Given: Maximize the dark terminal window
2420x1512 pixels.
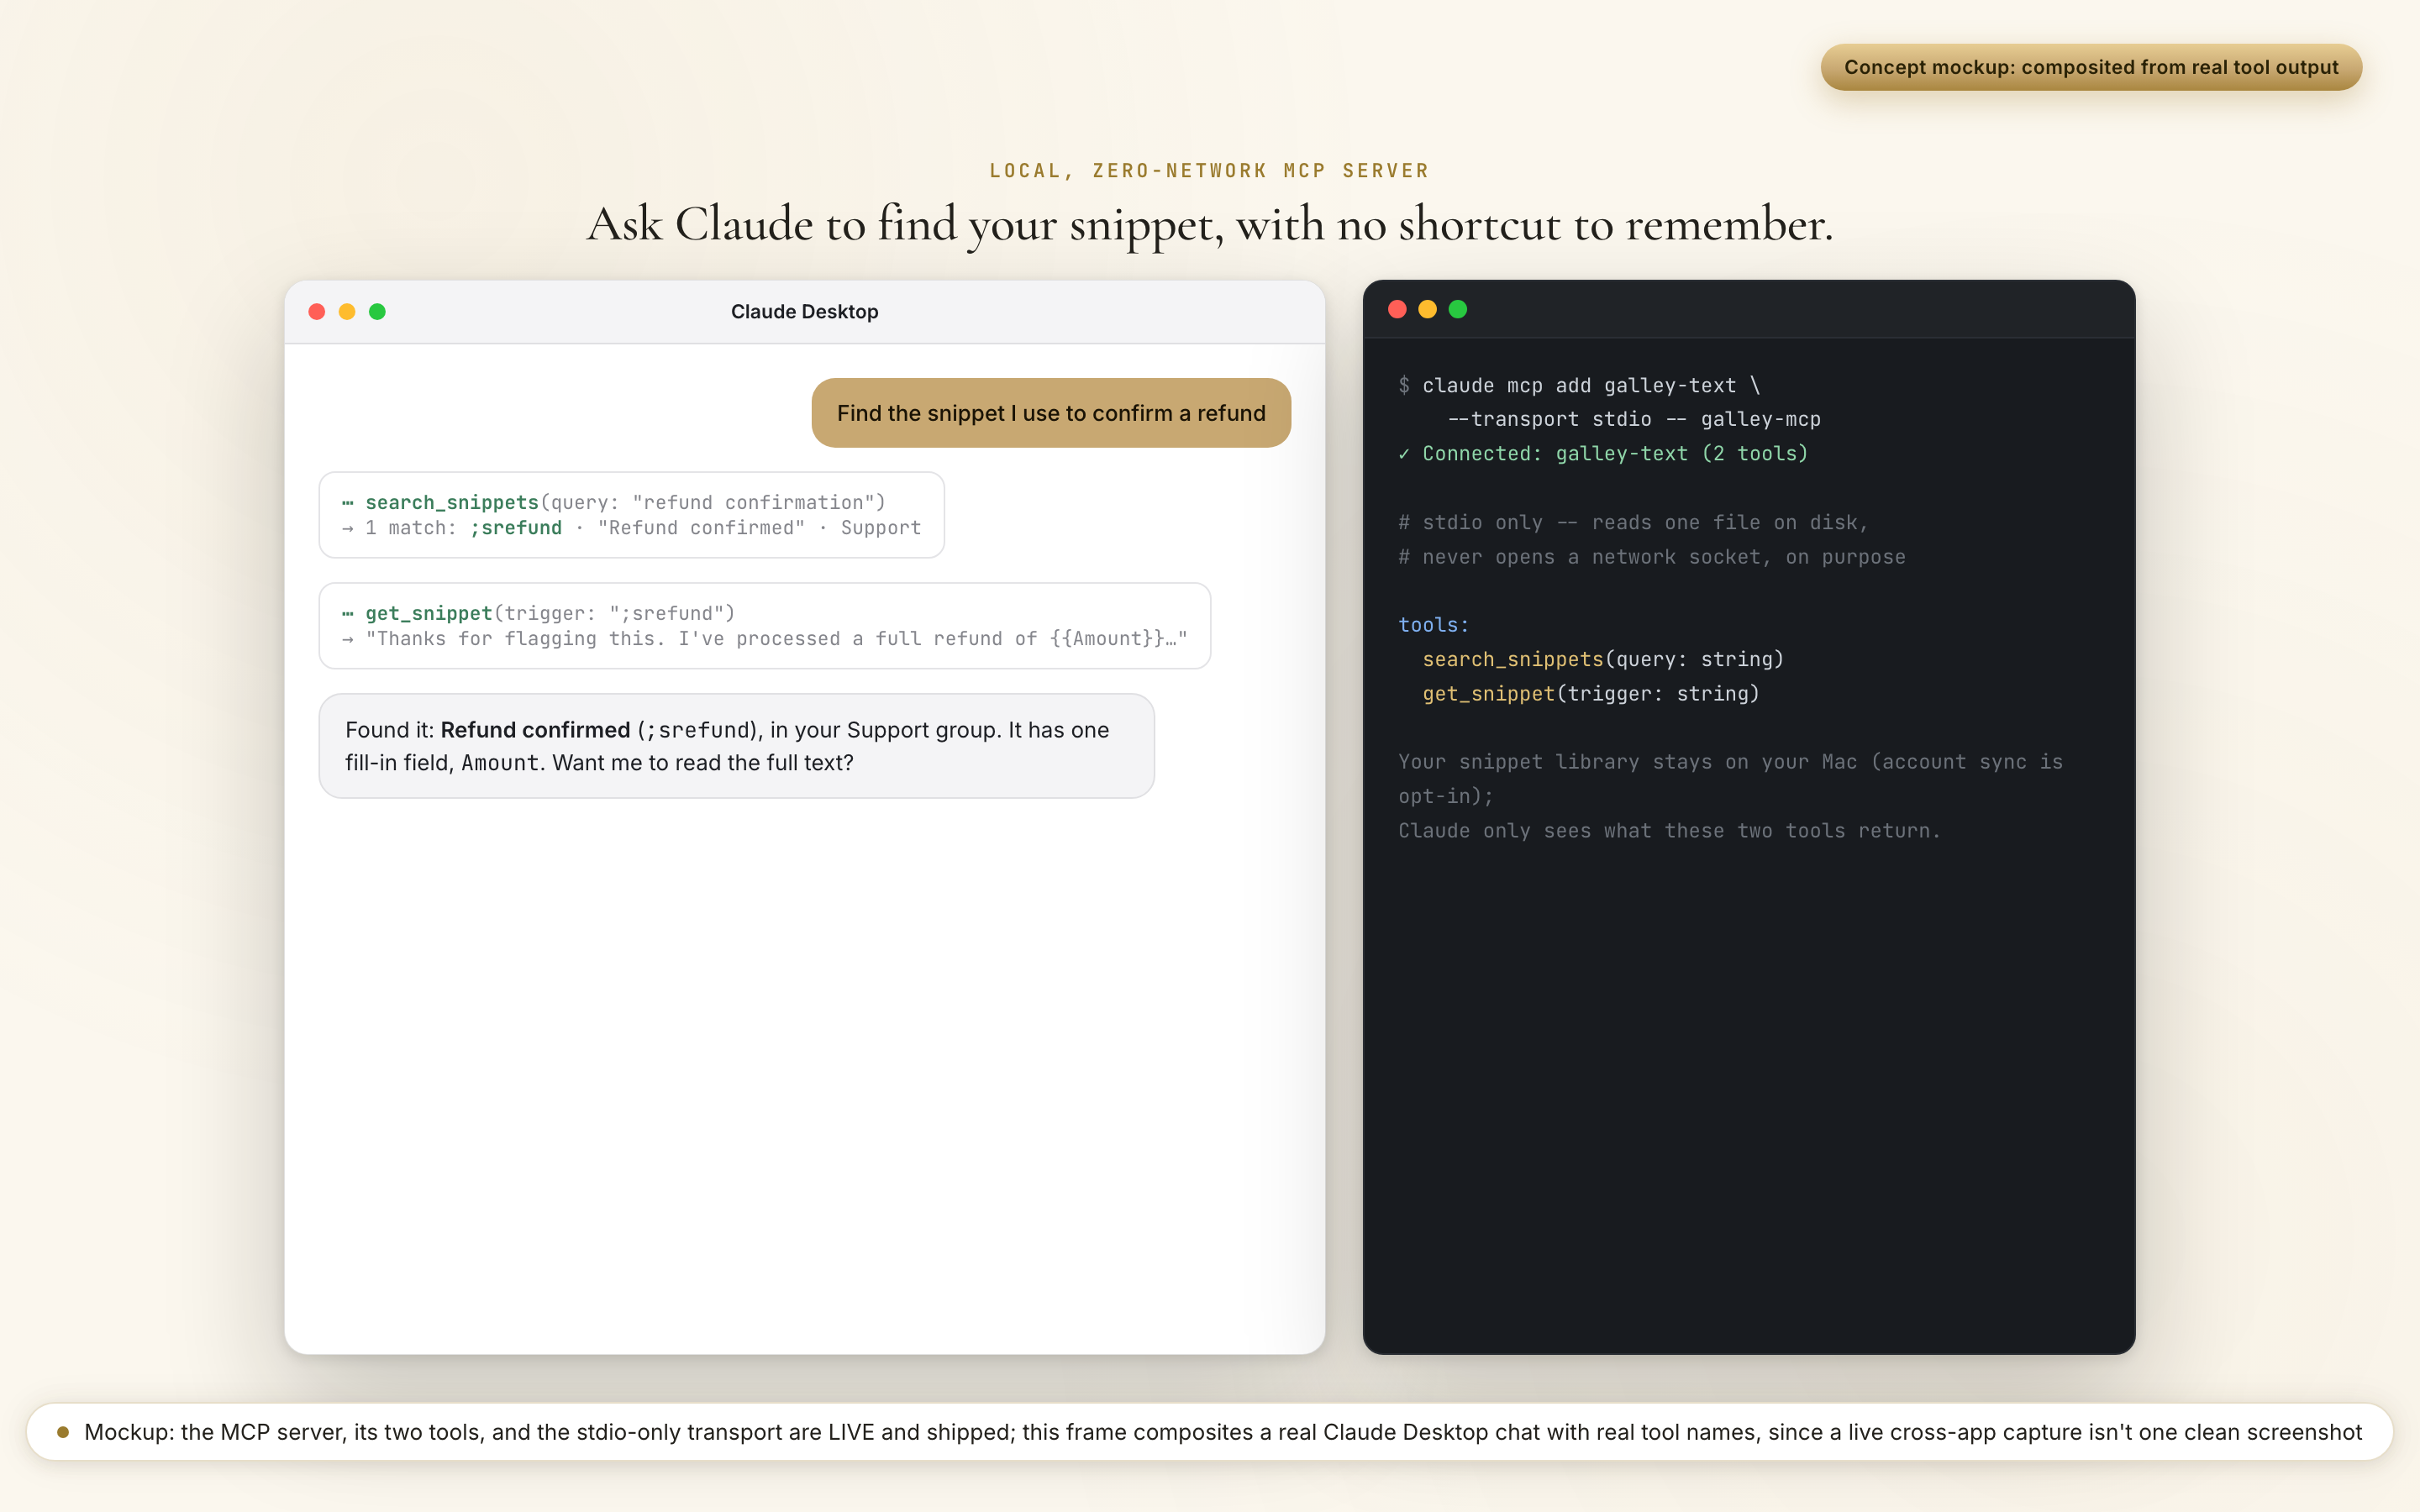Looking at the screenshot, I should (x=1458, y=309).
